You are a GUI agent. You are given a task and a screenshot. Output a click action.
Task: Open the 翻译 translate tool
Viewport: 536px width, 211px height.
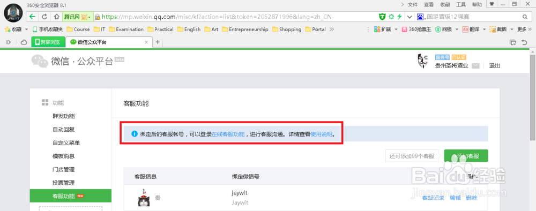coord(471,29)
